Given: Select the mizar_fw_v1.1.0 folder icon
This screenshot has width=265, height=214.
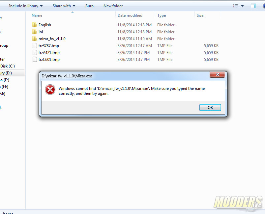Looking at the screenshot, I should [x=34, y=39].
